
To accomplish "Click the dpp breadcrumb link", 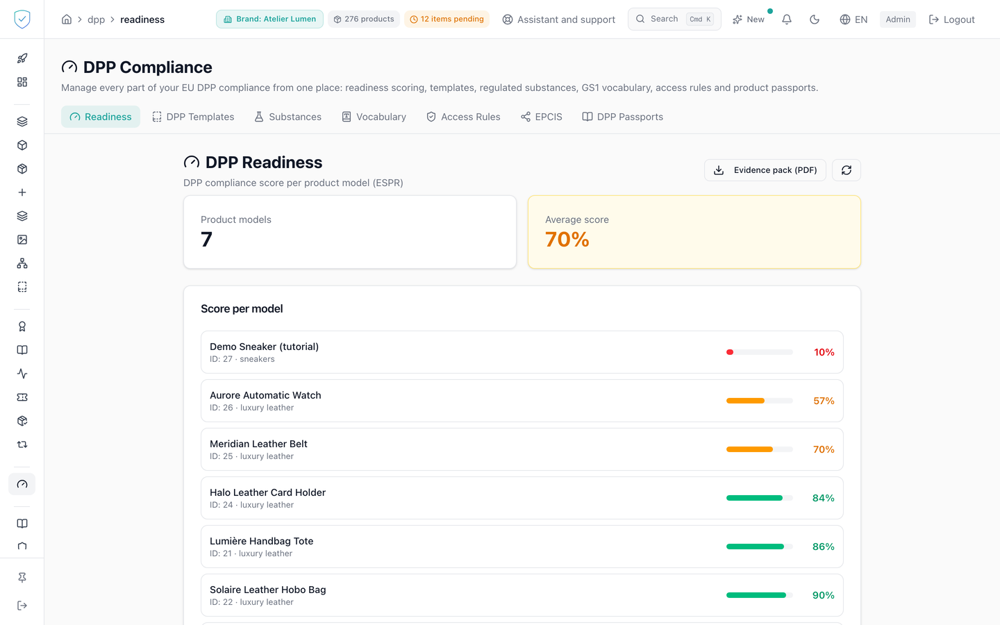I will [97, 19].
